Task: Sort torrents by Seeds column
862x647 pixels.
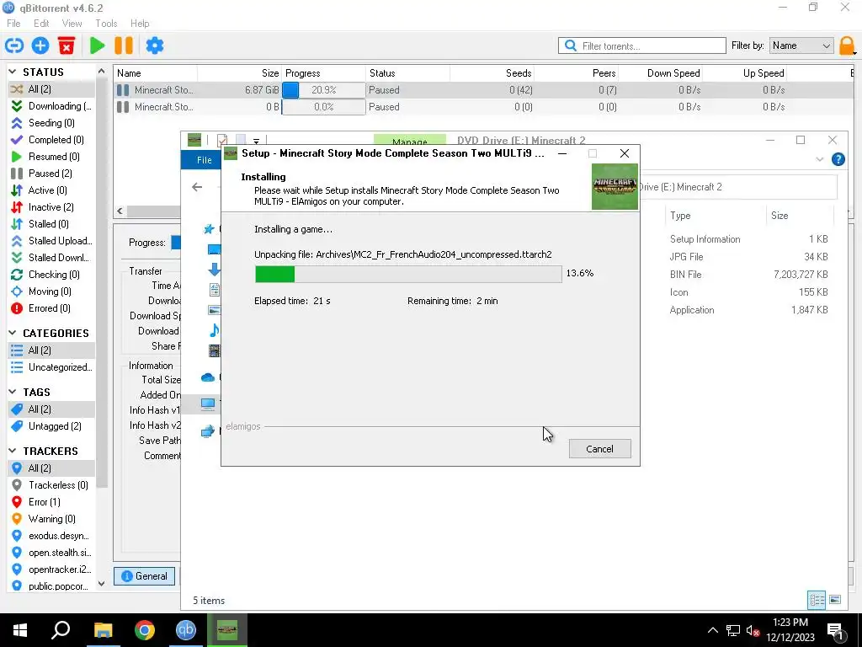Action: tap(492, 73)
